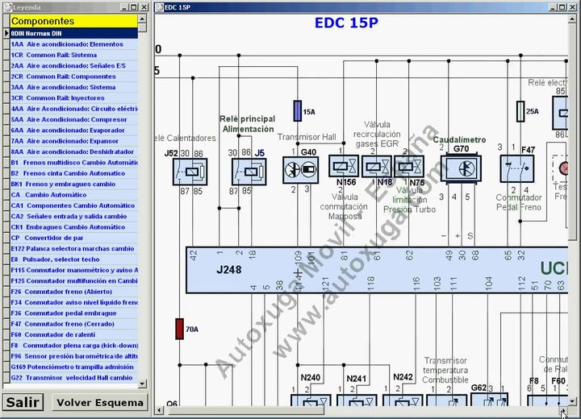Select 5AA Aire Acondicionado: Compresor

74,119
